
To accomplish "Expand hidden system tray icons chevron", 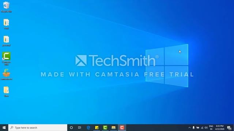I will tap(189, 128).
